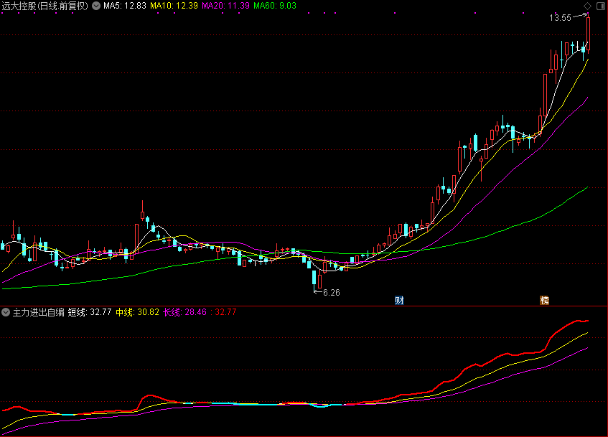
Task: Click the 6.26 low price label
Action: tap(332, 293)
